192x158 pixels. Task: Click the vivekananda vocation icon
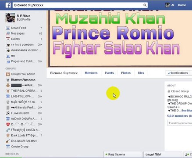(x=8, y=50)
